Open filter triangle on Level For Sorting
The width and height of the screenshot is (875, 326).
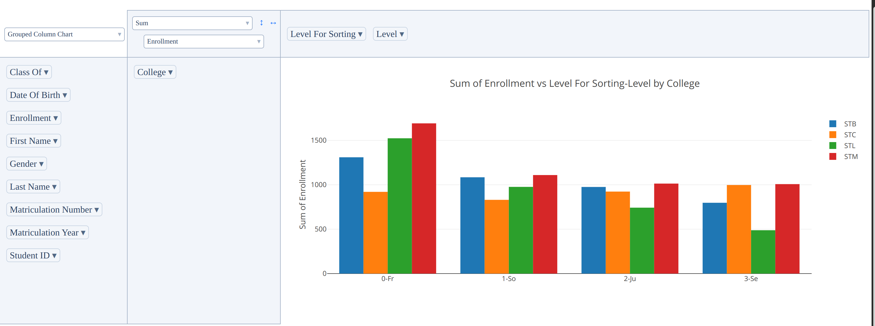[360, 34]
